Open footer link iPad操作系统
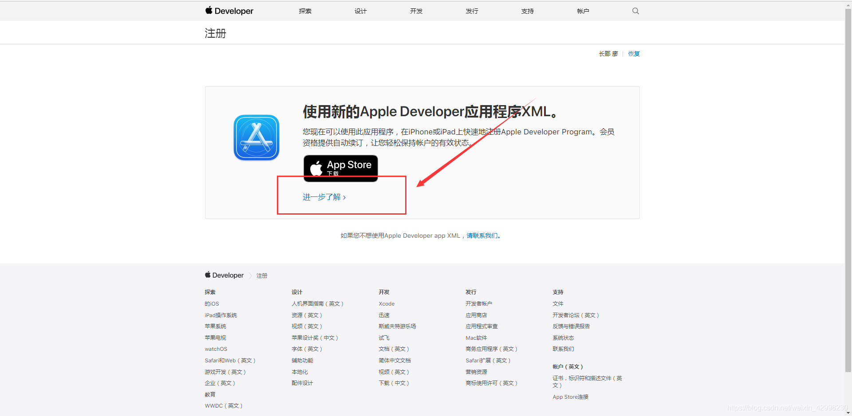 tap(221, 315)
